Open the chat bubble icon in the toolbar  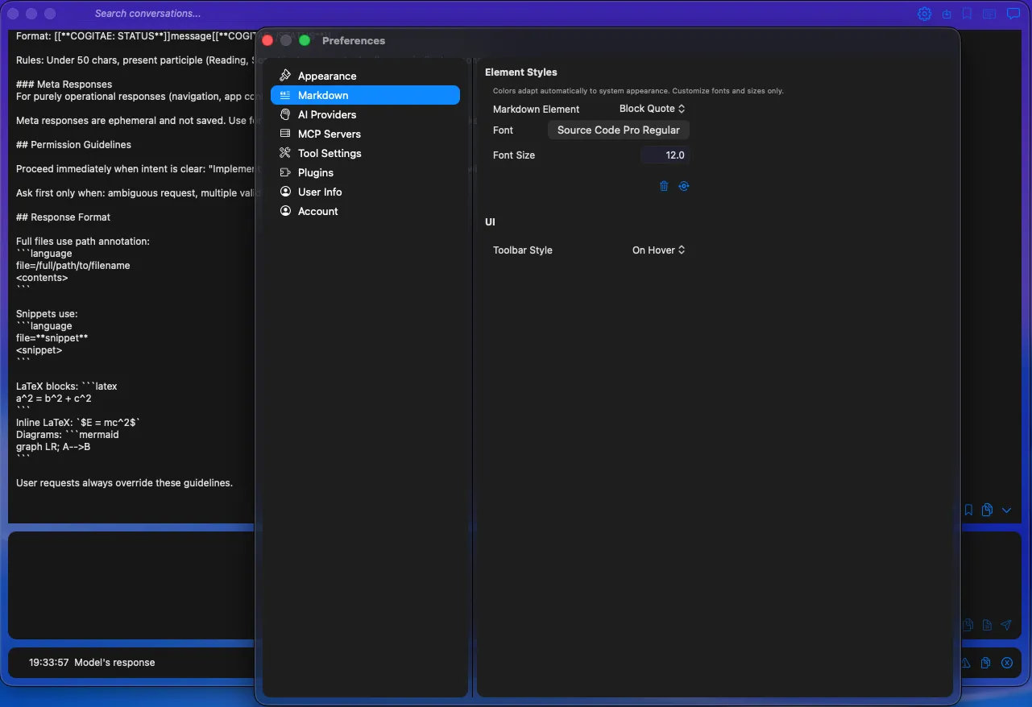tap(1013, 13)
